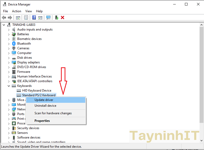
Task: Click Scan for hardware changes toolbar icon
Action: click(x=48, y=17)
